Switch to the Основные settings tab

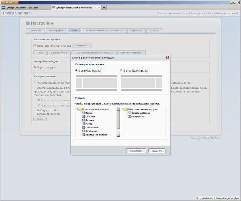click(35, 31)
